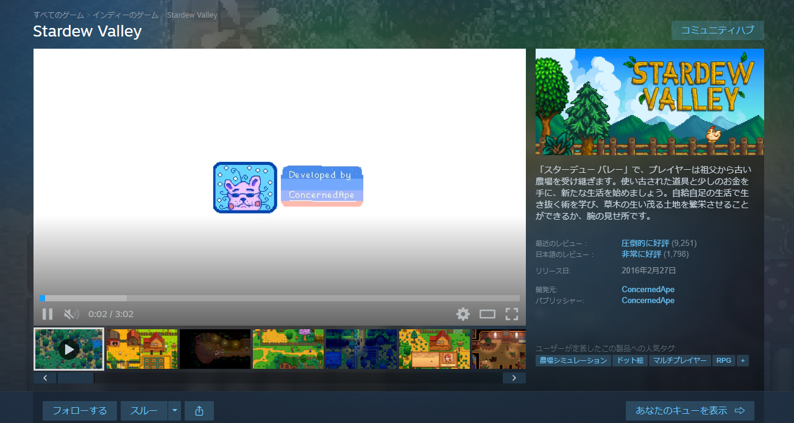This screenshot has width=794, height=423.
Task: Click the Stardew Valley header banner image
Action: pyautogui.click(x=650, y=102)
